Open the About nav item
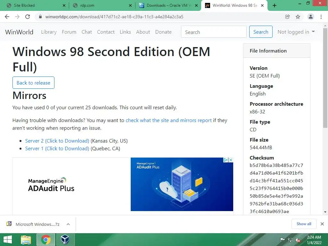328x246 pixels. tap(143, 32)
